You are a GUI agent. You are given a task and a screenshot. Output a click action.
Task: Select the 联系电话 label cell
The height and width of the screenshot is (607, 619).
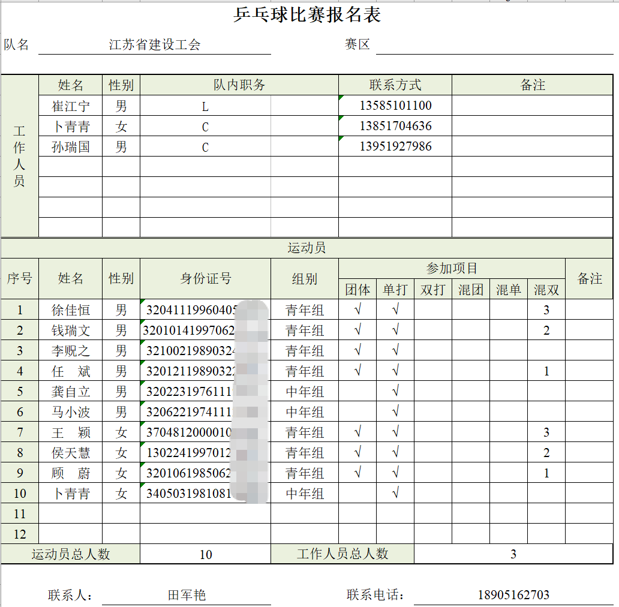pyautogui.click(x=375, y=595)
